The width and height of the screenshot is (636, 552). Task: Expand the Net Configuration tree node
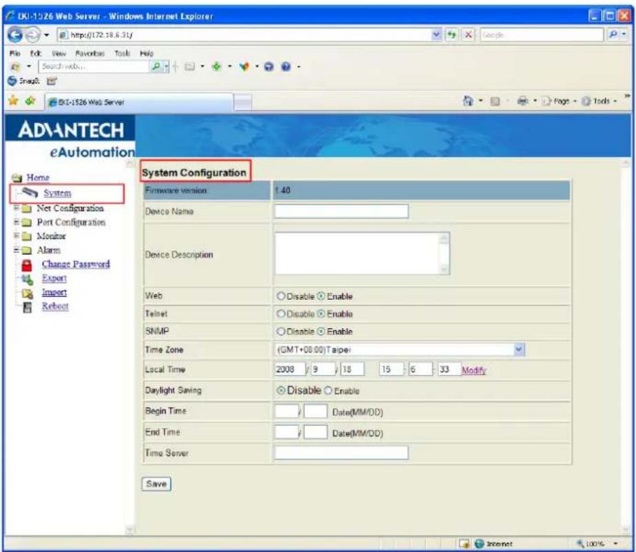(17, 208)
